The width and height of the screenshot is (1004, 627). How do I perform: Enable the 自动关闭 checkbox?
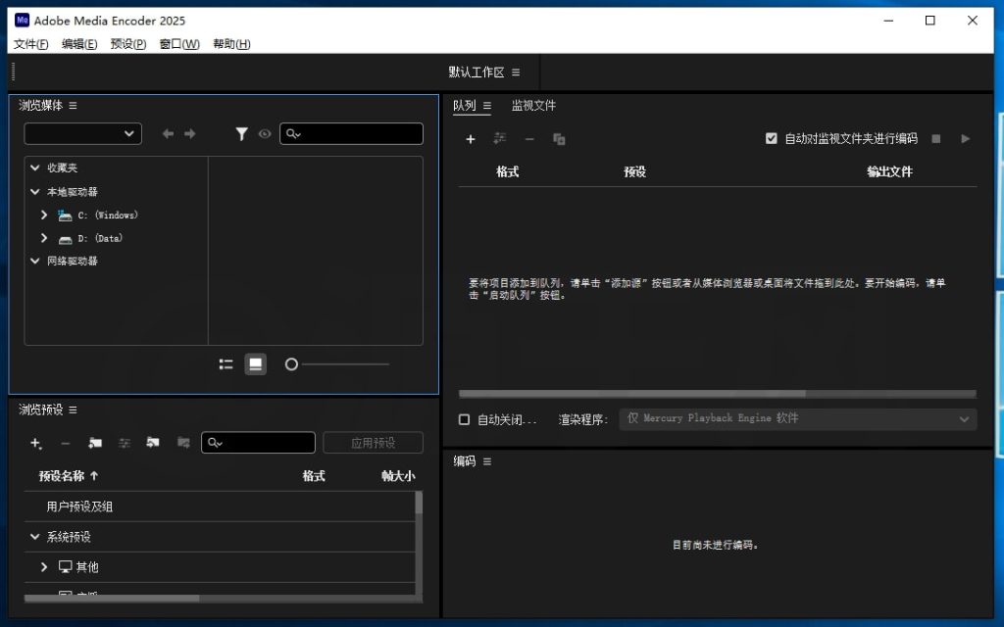click(464, 419)
